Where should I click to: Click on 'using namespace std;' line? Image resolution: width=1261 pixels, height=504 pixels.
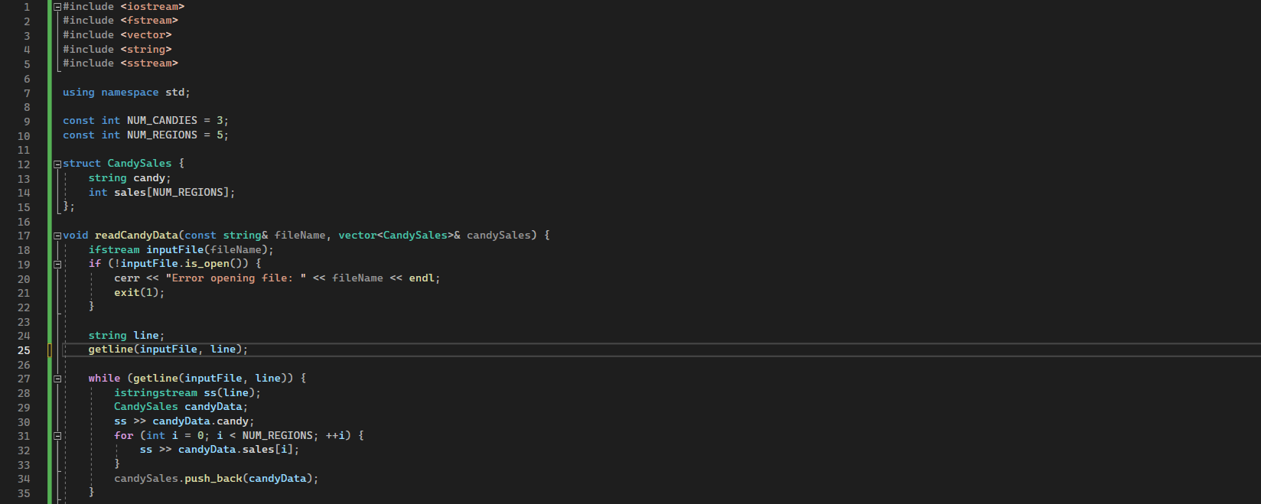point(126,93)
